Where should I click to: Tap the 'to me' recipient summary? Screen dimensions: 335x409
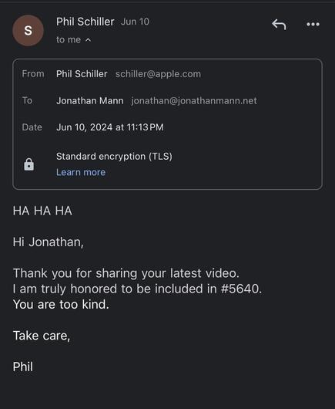pyautogui.click(x=69, y=39)
